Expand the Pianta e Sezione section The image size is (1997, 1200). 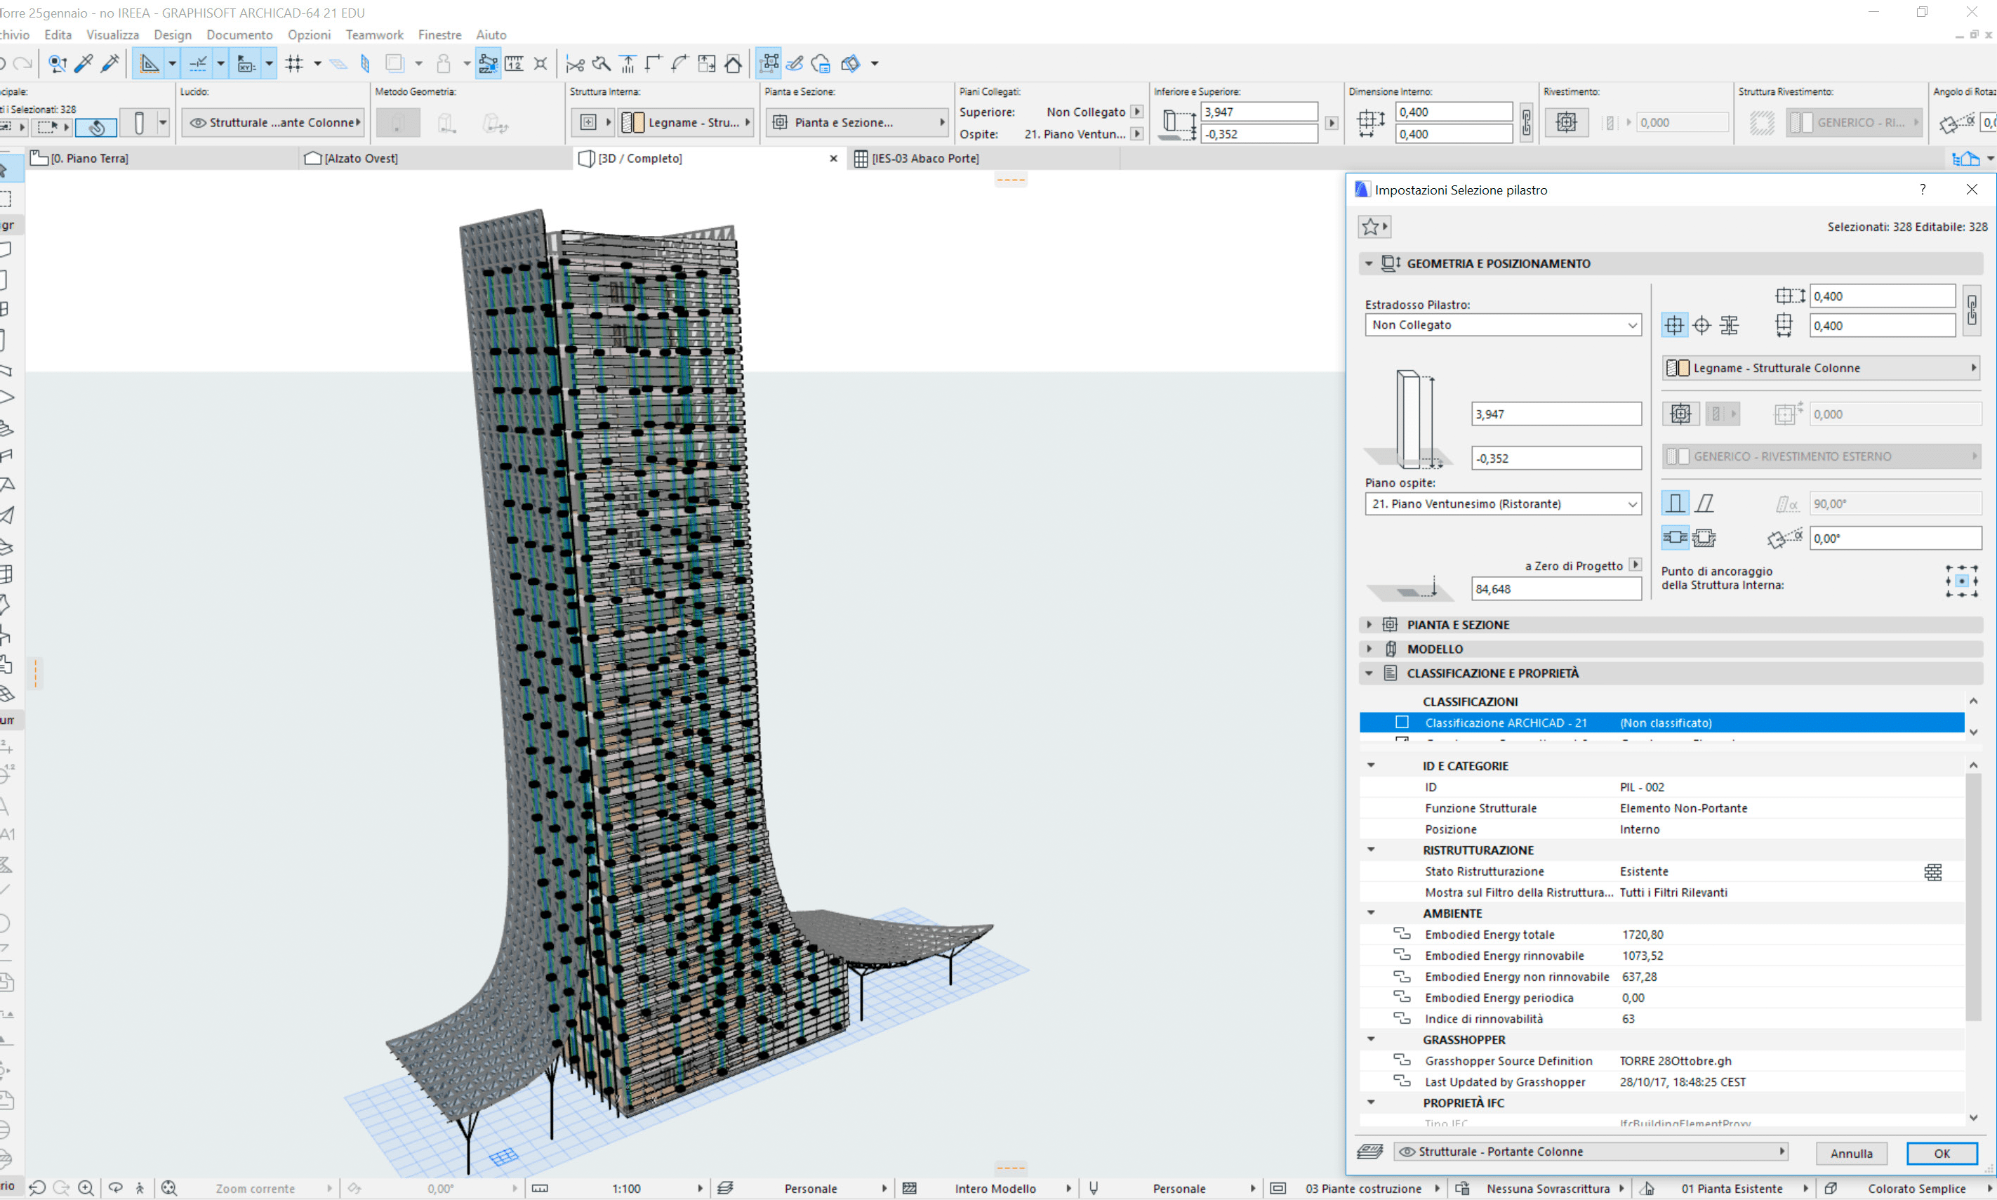coord(1369,624)
